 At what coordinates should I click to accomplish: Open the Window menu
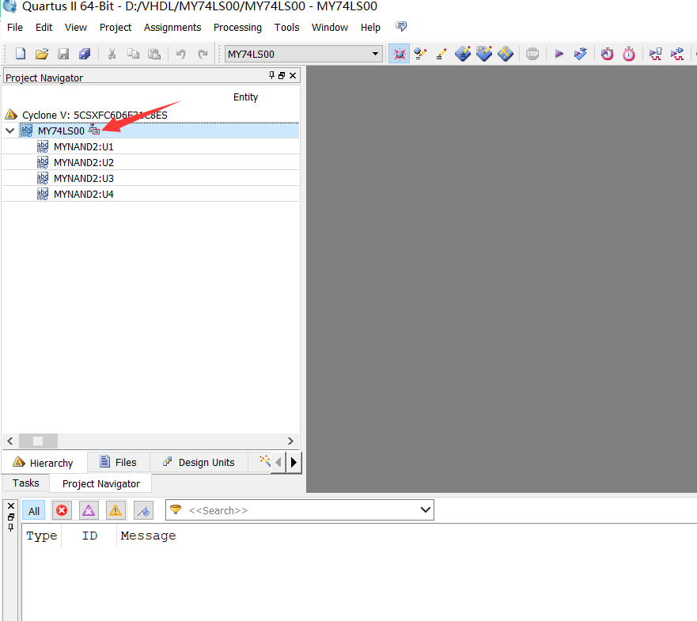330,28
